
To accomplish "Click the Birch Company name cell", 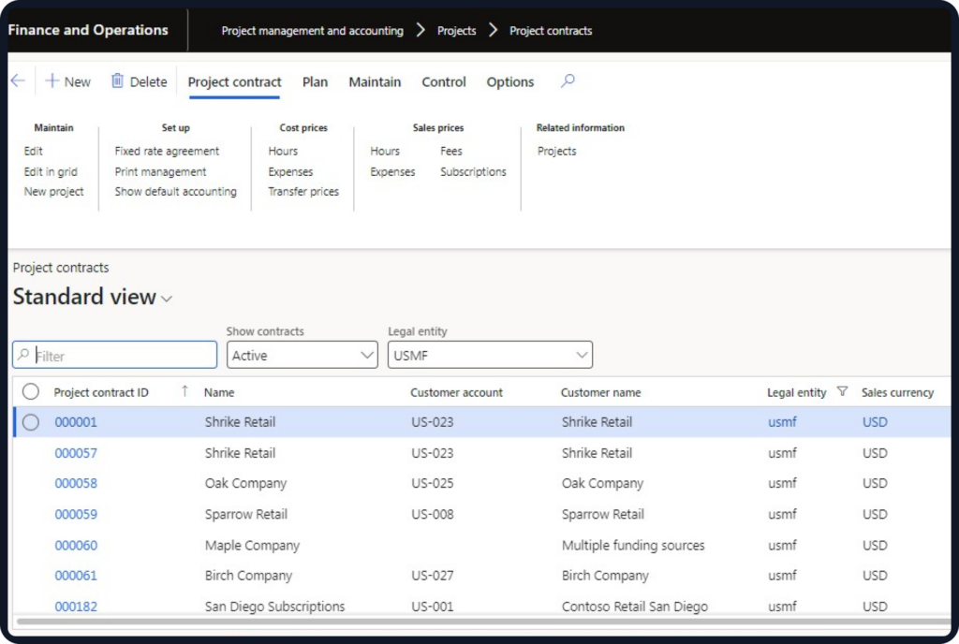I will [x=248, y=576].
